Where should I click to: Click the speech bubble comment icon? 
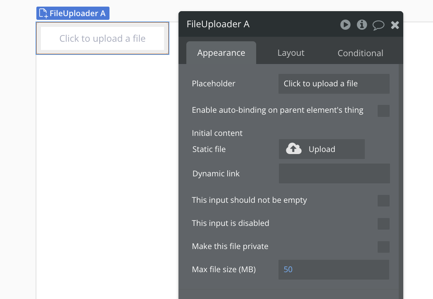(378, 25)
